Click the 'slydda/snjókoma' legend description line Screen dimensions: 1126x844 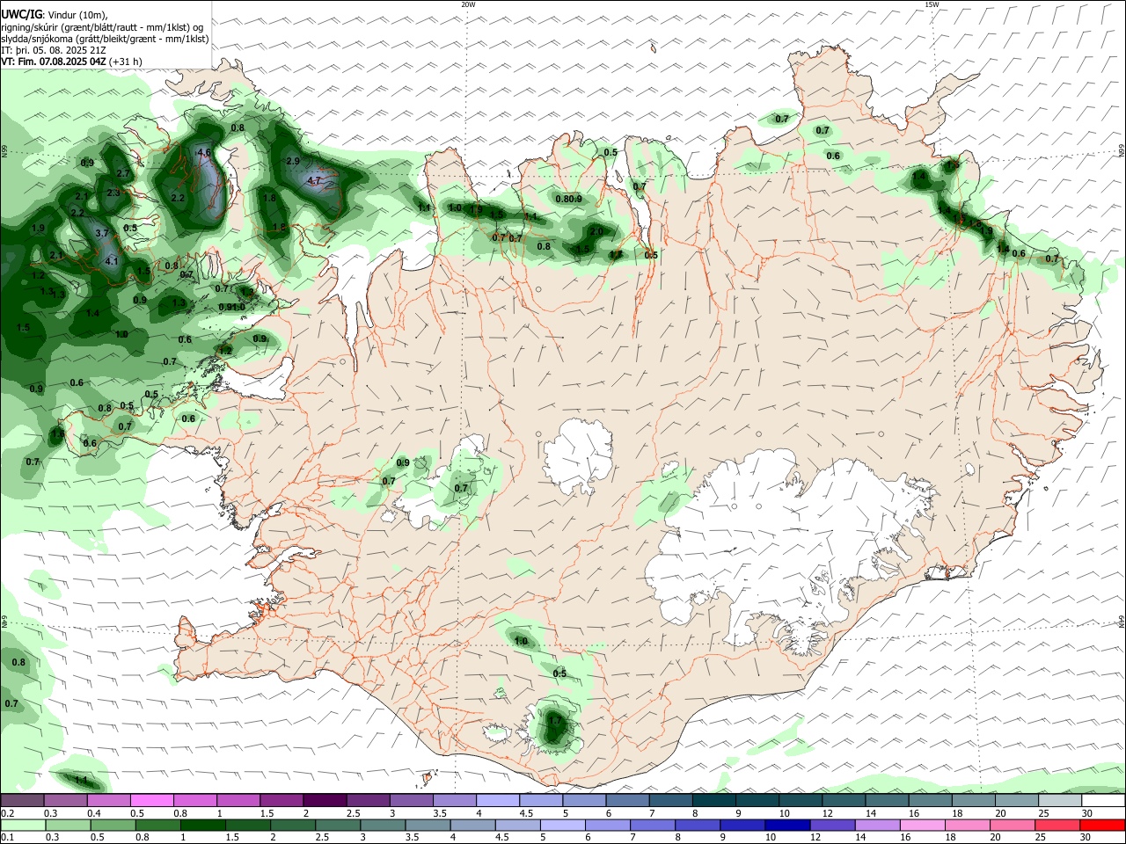(x=105, y=39)
